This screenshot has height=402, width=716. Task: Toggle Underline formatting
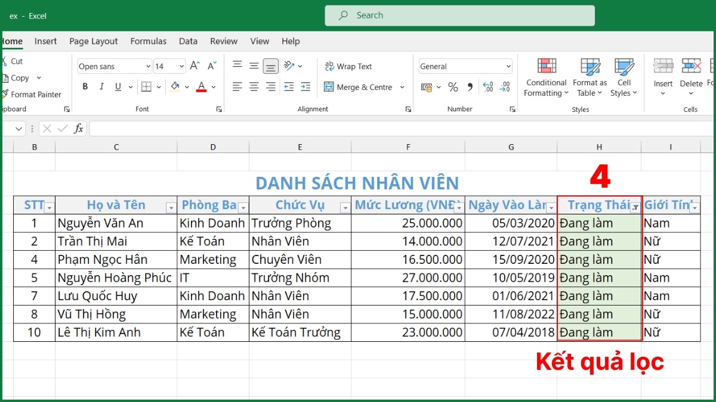[x=118, y=87]
